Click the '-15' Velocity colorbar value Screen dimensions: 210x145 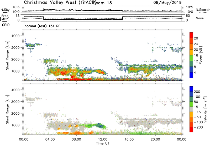197,112
